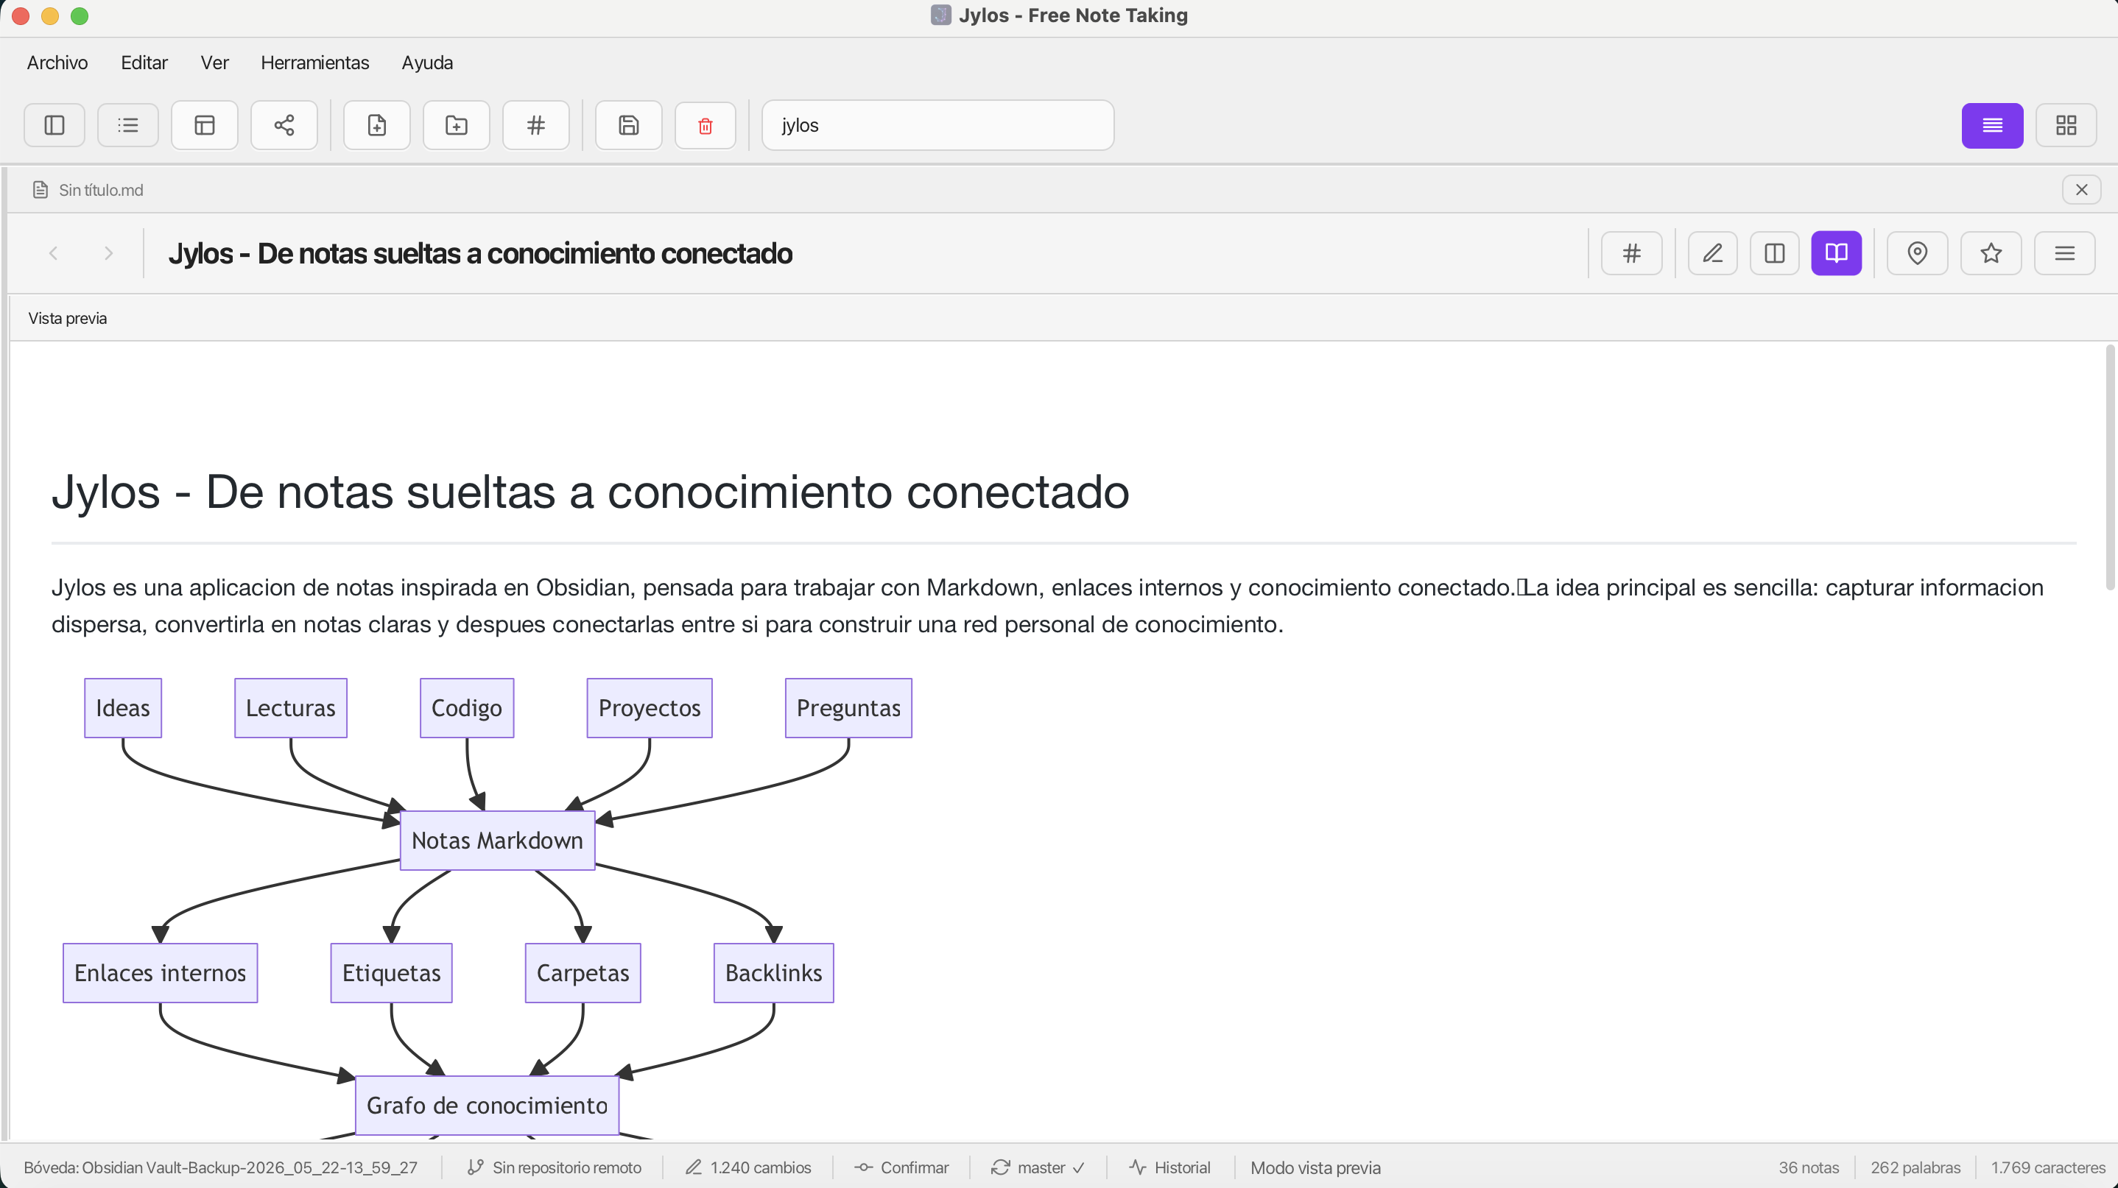Open the Editar menu
Image resolution: width=2118 pixels, height=1188 pixels.
tap(144, 63)
